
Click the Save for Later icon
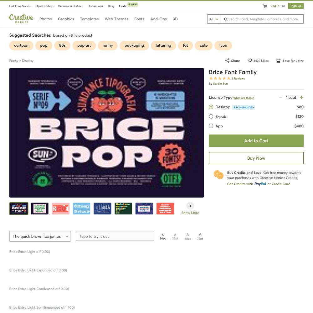coord(279,61)
